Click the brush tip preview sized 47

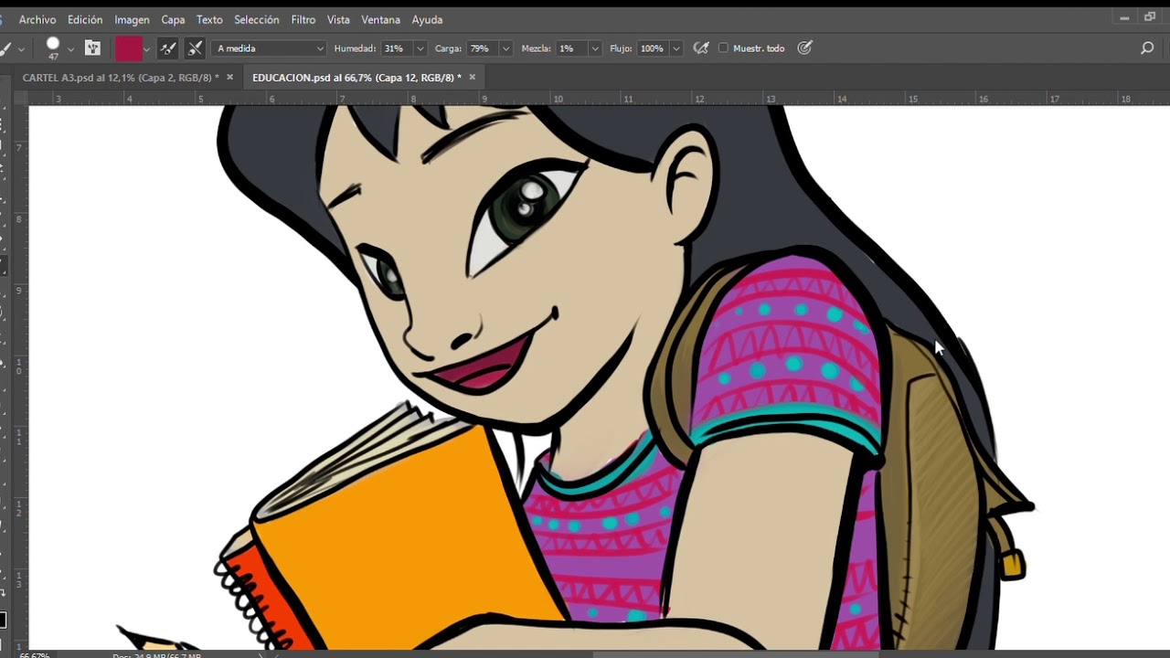[x=53, y=48]
